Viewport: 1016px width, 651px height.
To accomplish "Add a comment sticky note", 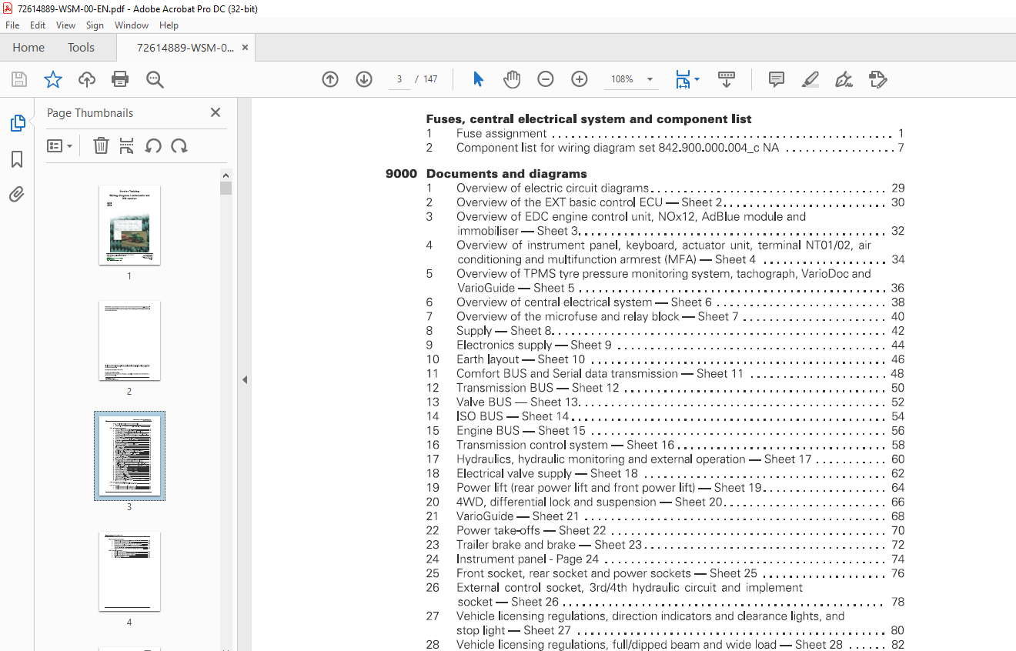I will 777,79.
